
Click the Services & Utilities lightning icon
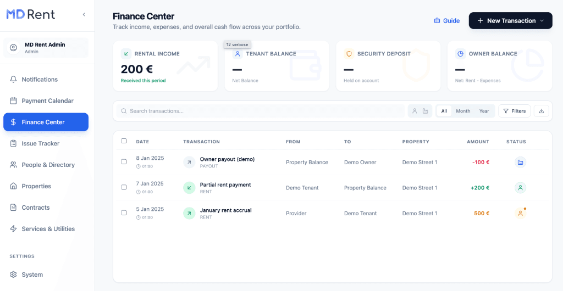(13, 228)
